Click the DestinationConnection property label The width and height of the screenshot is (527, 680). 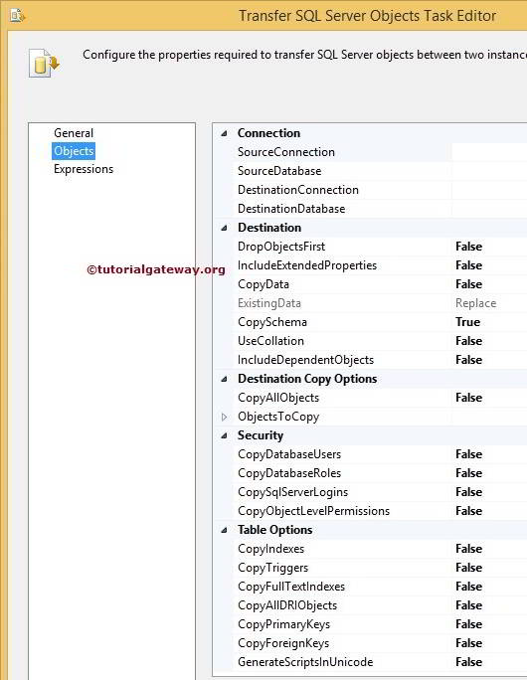[298, 190]
